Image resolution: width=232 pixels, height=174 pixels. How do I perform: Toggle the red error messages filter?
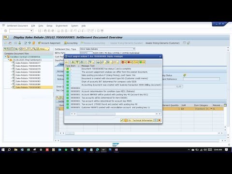[130, 62]
